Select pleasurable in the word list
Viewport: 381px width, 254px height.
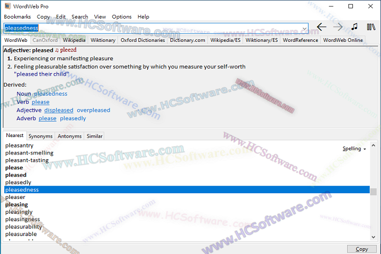click(21, 234)
